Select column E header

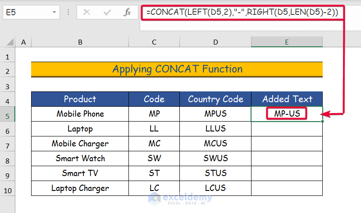[287, 42]
